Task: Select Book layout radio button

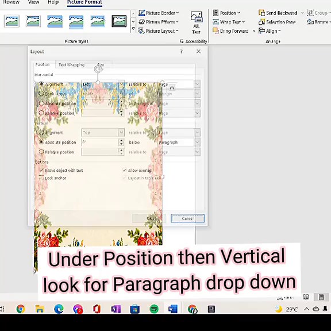Action: pos(41,94)
